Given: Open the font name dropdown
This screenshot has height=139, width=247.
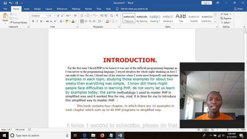Looking at the screenshot, I should click(47, 16).
